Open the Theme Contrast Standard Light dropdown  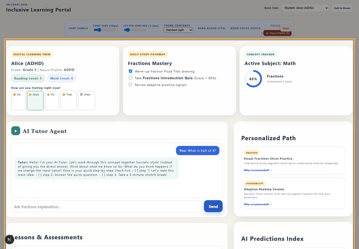point(178,30)
